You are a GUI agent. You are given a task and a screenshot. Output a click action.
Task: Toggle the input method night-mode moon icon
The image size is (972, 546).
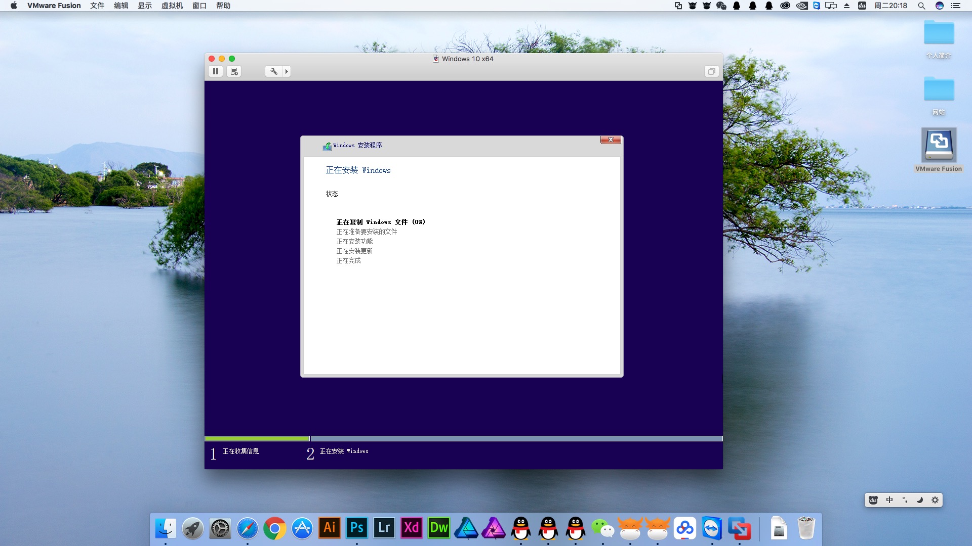pos(920,500)
